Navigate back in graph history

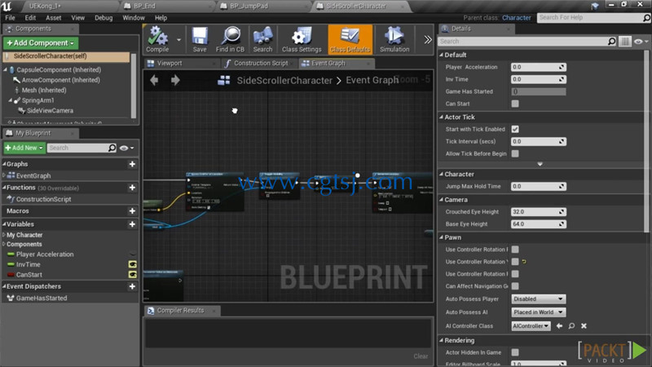154,80
